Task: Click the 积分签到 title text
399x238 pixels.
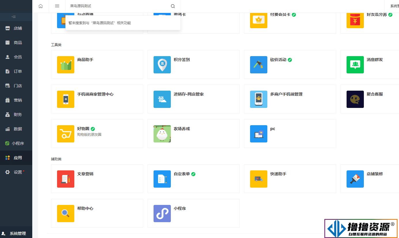Action: [182, 60]
